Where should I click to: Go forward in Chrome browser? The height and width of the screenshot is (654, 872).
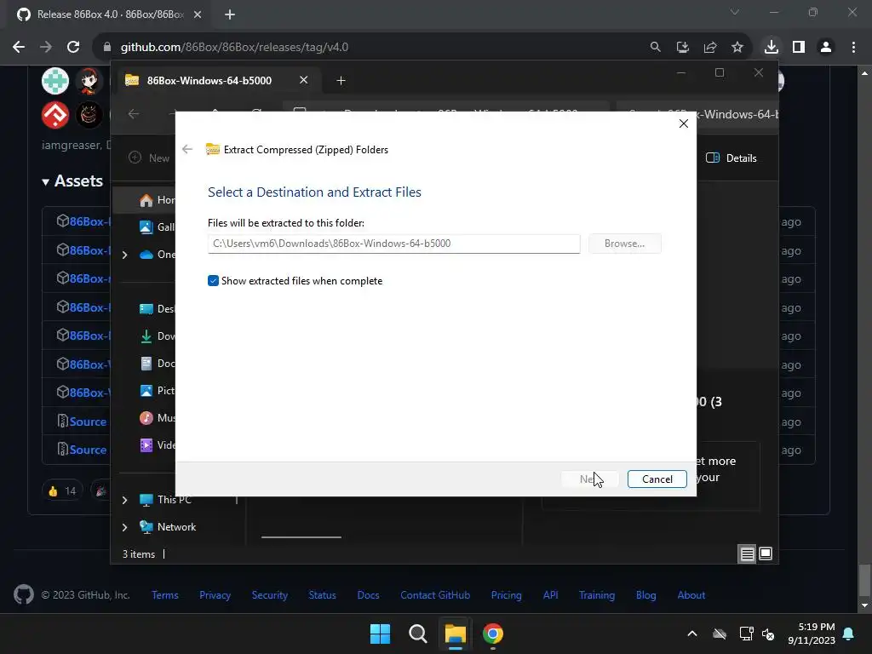(46, 47)
